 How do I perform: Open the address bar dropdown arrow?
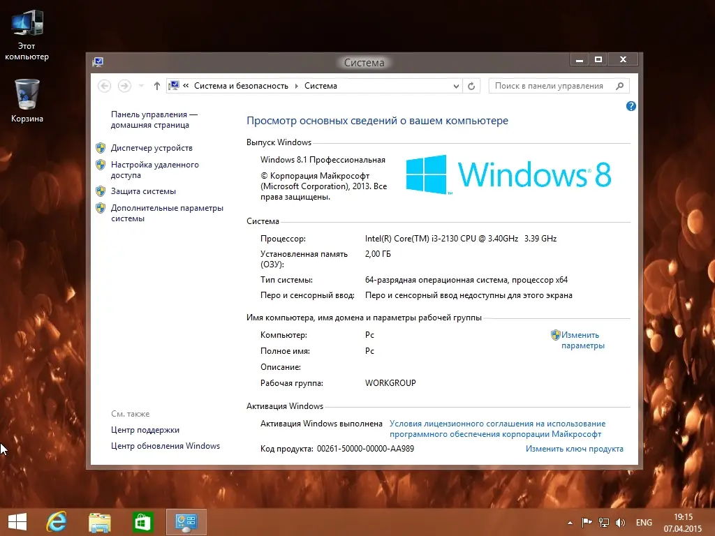(455, 85)
